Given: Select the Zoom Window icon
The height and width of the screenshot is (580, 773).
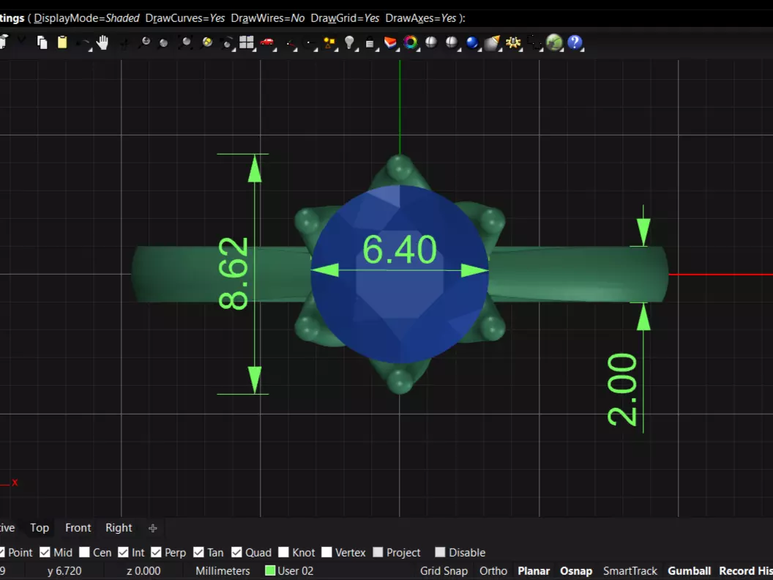Looking at the screenshot, I should point(164,43).
